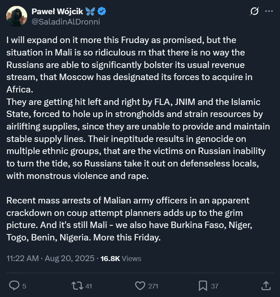280x297 pixels.
Task: Click the display name Paweł Wójcik
Action: [57, 12]
